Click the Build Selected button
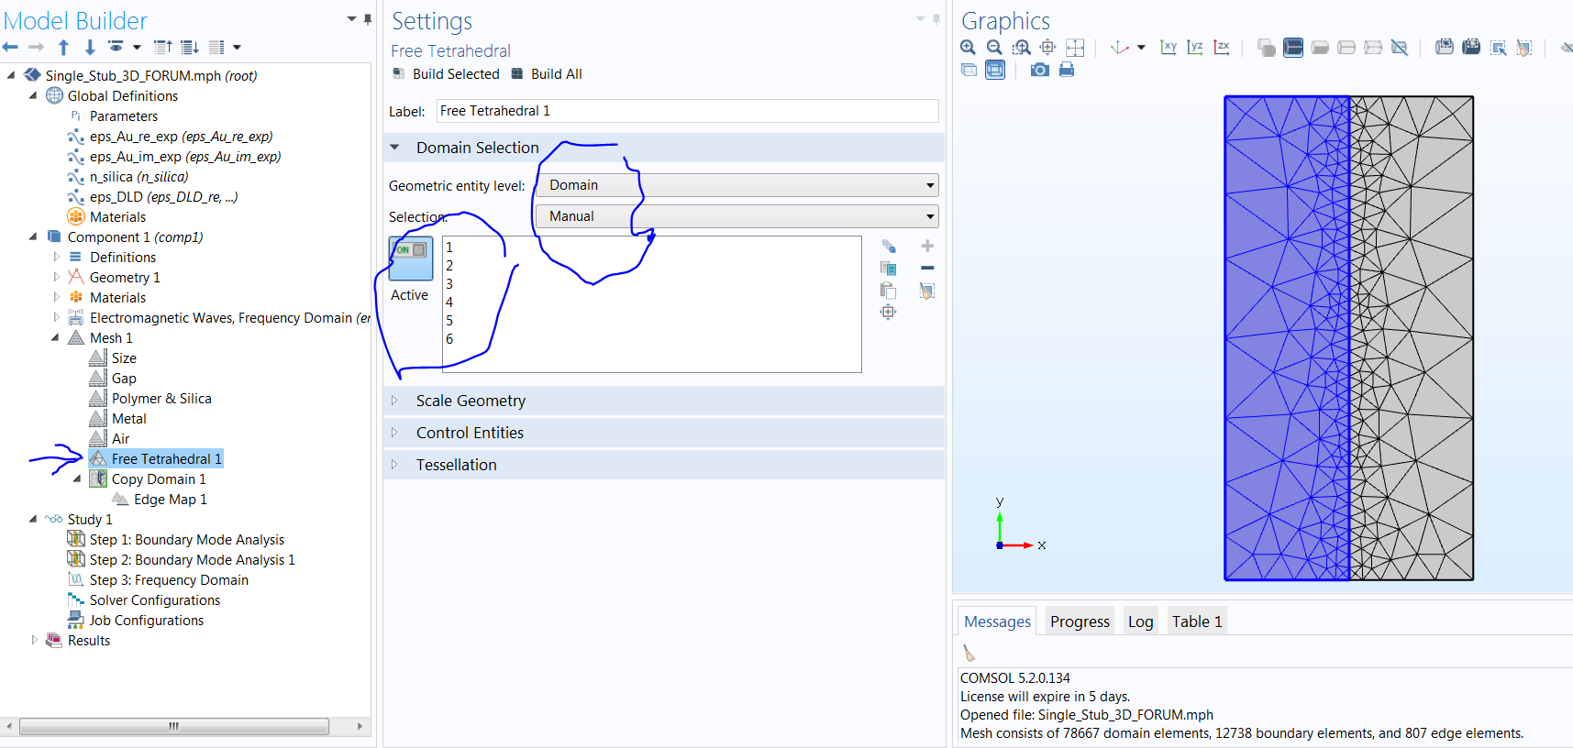This screenshot has height=748, width=1573. [x=447, y=74]
